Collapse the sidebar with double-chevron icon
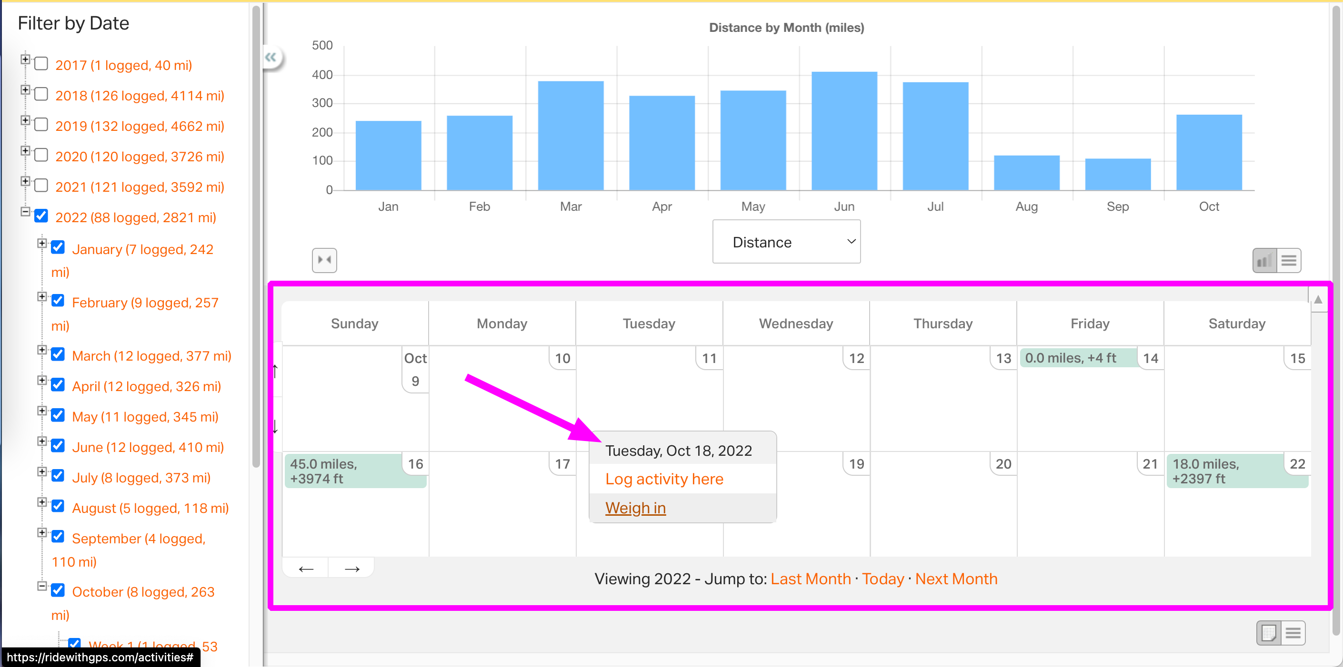Screen dimensions: 1343x667 (271, 57)
